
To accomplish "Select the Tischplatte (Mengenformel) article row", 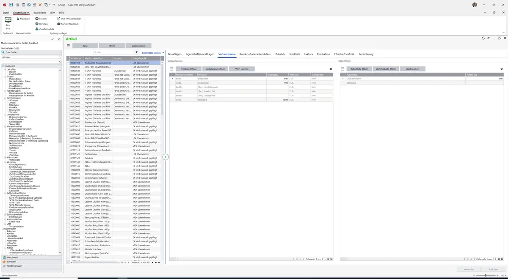I will click(x=114, y=63).
